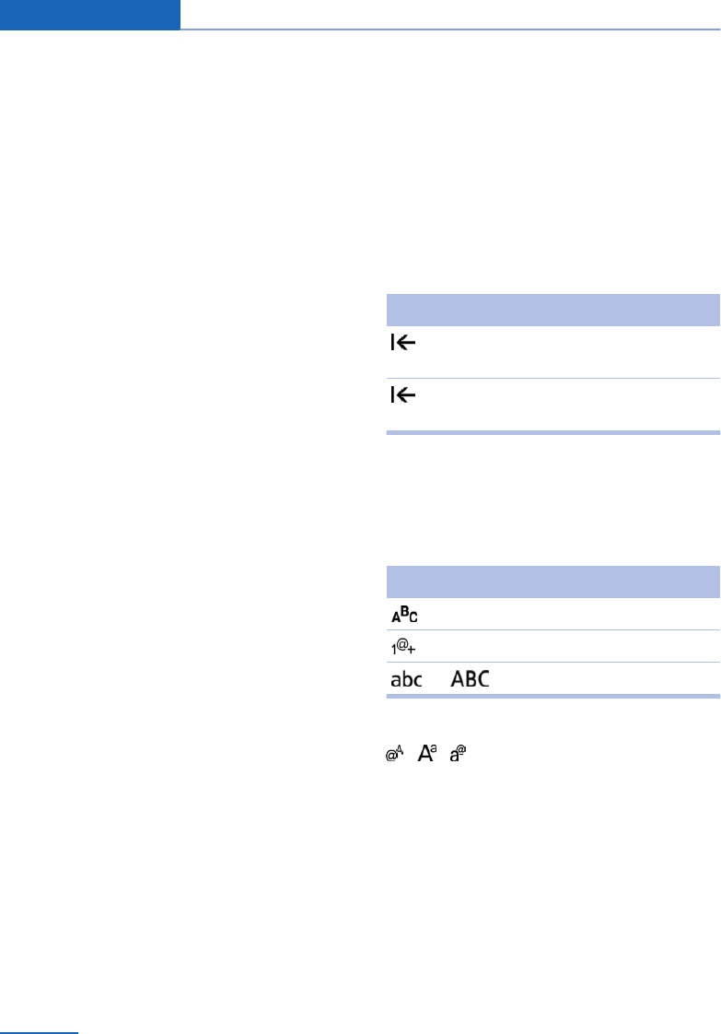
Task: Select the 1@+ numbers and symbols icon
Action: 404,647
